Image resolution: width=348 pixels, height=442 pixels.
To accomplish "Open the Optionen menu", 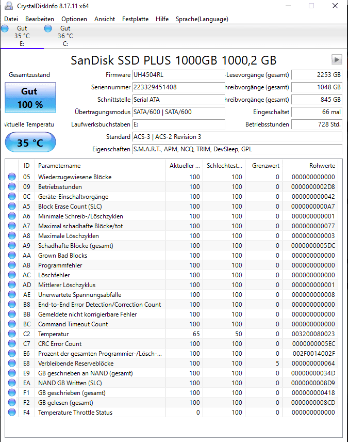I will click(x=74, y=19).
